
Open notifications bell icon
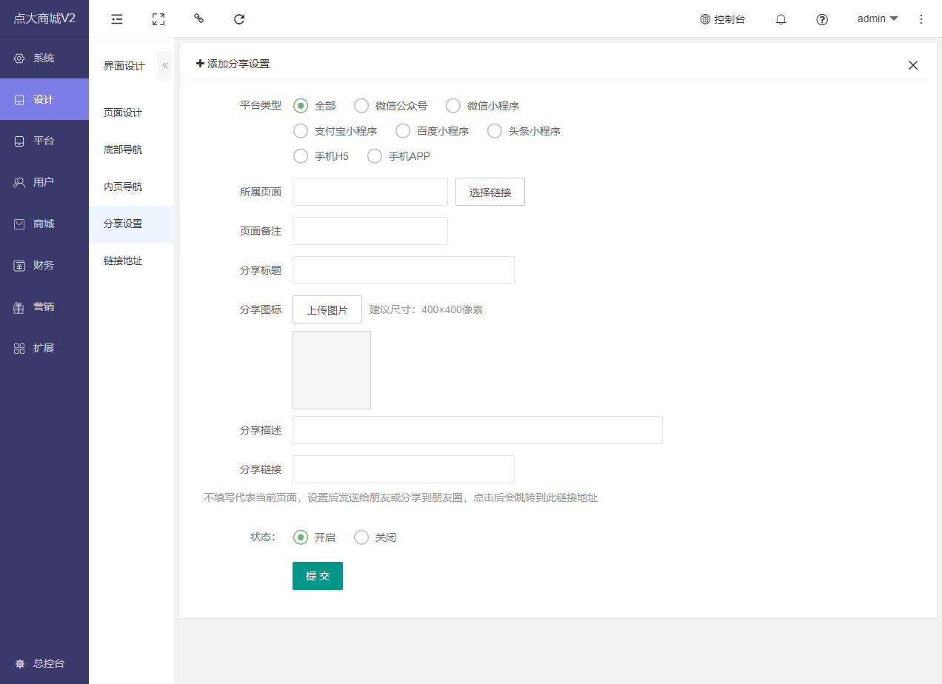[781, 19]
